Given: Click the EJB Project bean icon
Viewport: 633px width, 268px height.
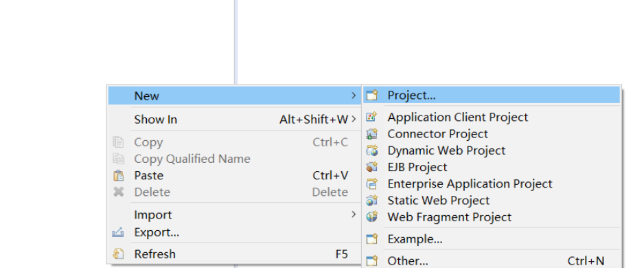Looking at the screenshot, I should coord(372,167).
